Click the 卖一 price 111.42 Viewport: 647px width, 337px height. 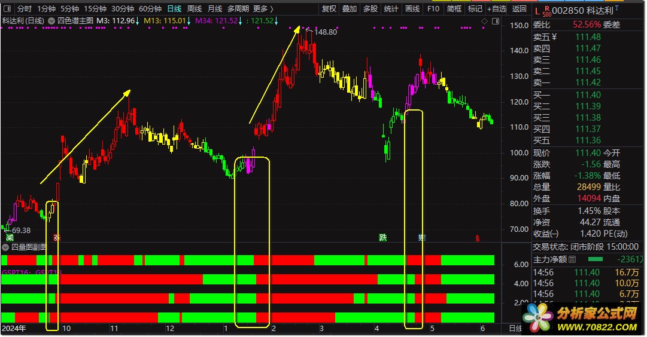click(588, 82)
